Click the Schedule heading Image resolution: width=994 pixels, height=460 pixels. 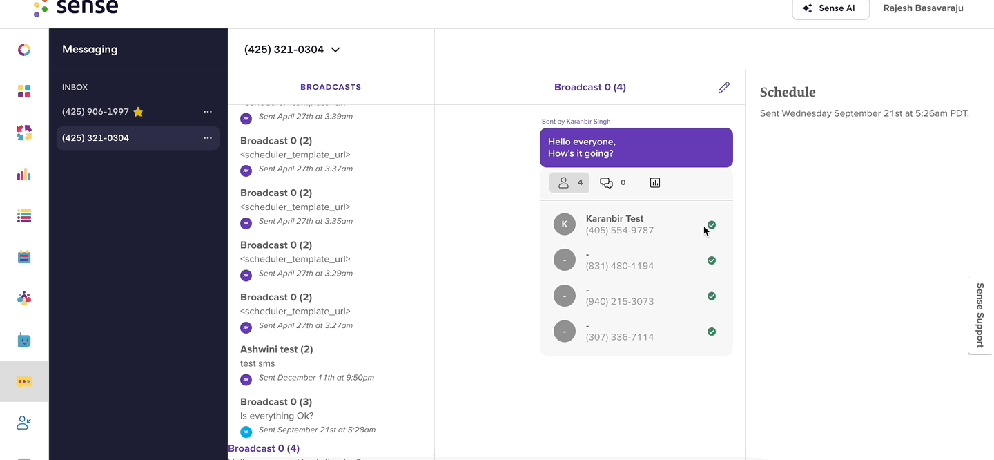[788, 93]
